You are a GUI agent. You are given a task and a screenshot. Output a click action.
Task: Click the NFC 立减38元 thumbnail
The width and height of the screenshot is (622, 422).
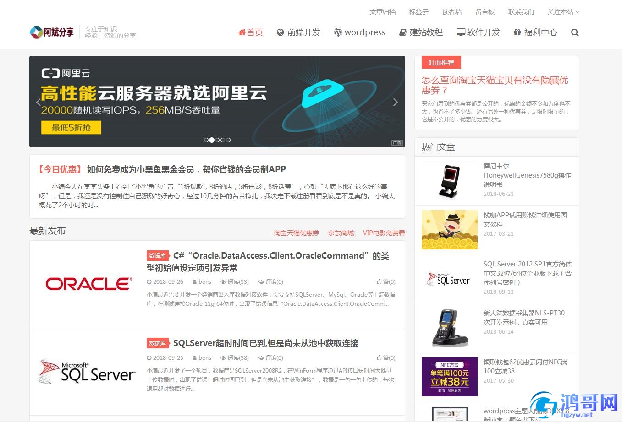450,377
